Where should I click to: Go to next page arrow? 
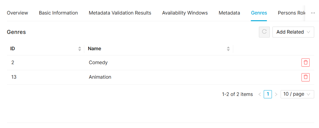click(x=276, y=94)
